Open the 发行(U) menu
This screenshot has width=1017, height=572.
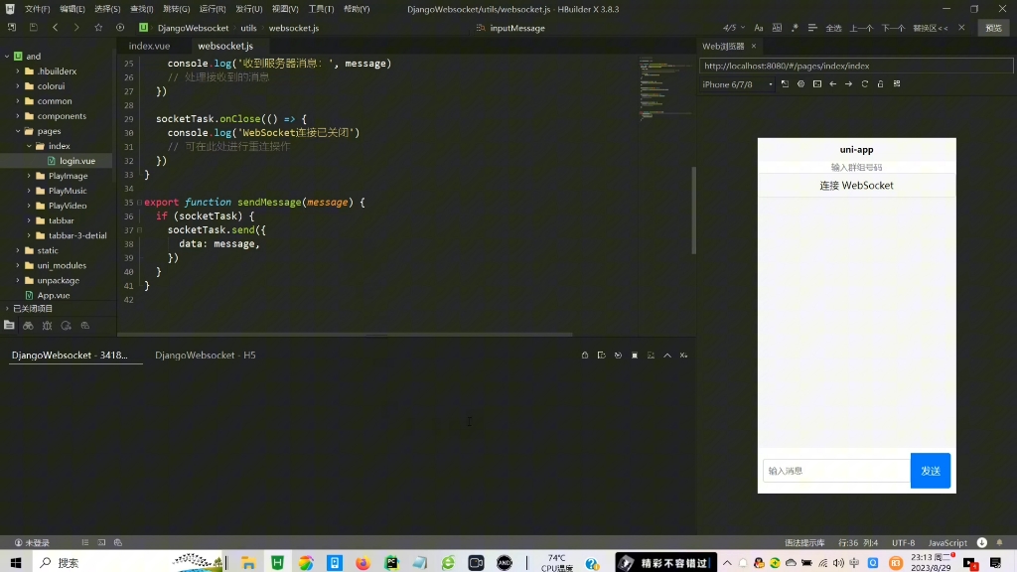click(x=249, y=9)
